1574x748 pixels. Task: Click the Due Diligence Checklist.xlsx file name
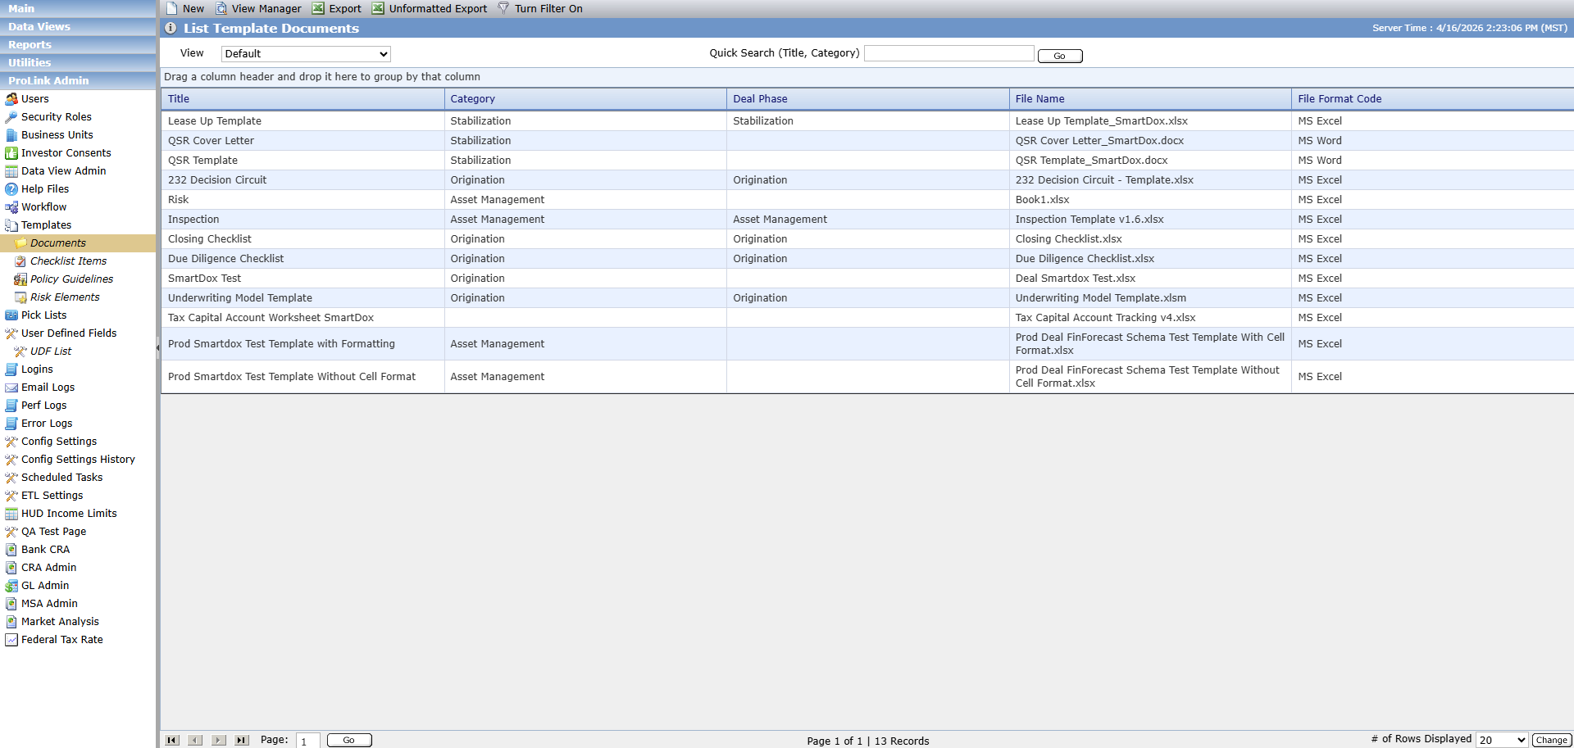click(x=1085, y=259)
